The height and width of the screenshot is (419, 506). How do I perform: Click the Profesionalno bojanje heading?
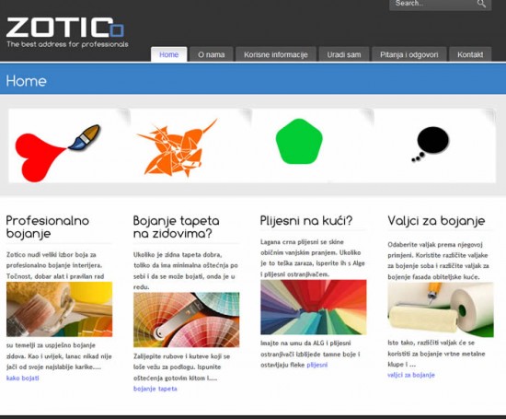coord(48,227)
